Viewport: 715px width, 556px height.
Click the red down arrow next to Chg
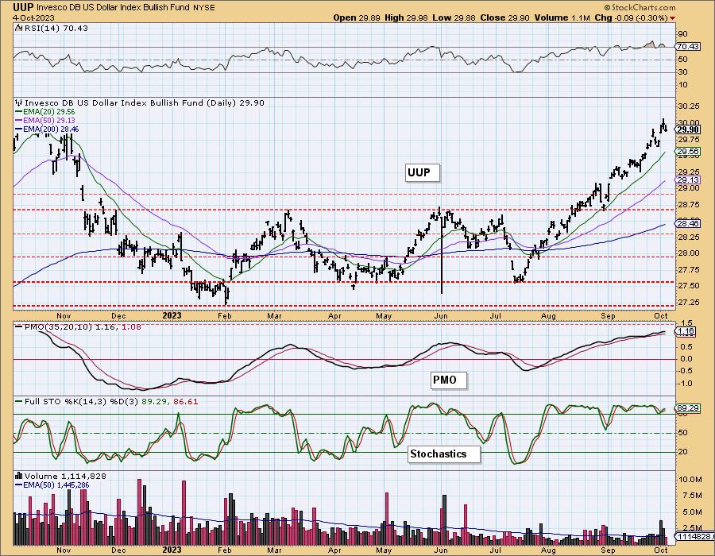(673, 18)
